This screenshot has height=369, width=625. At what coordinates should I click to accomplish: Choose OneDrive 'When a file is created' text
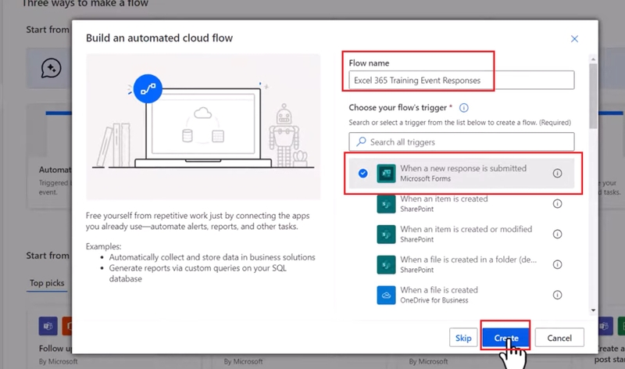click(x=439, y=290)
